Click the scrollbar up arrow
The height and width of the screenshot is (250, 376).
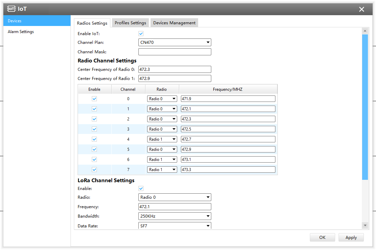coord(365,31)
